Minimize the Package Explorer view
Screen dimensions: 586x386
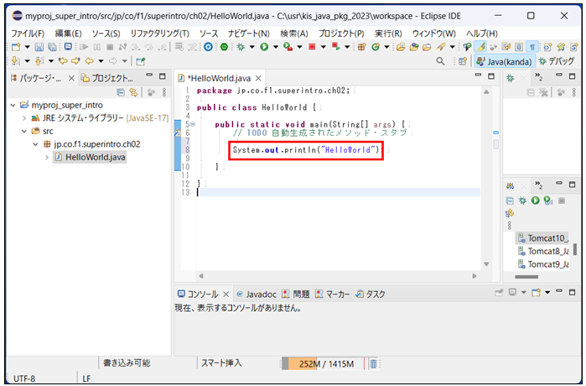point(149,78)
